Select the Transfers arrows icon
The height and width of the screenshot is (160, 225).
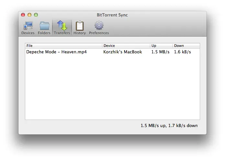(62, 25)
